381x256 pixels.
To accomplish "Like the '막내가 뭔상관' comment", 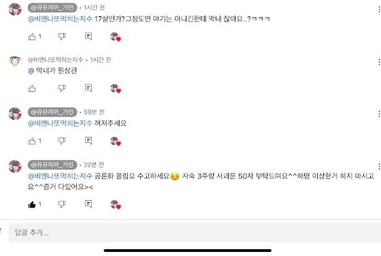I will (x=32, y=89).
